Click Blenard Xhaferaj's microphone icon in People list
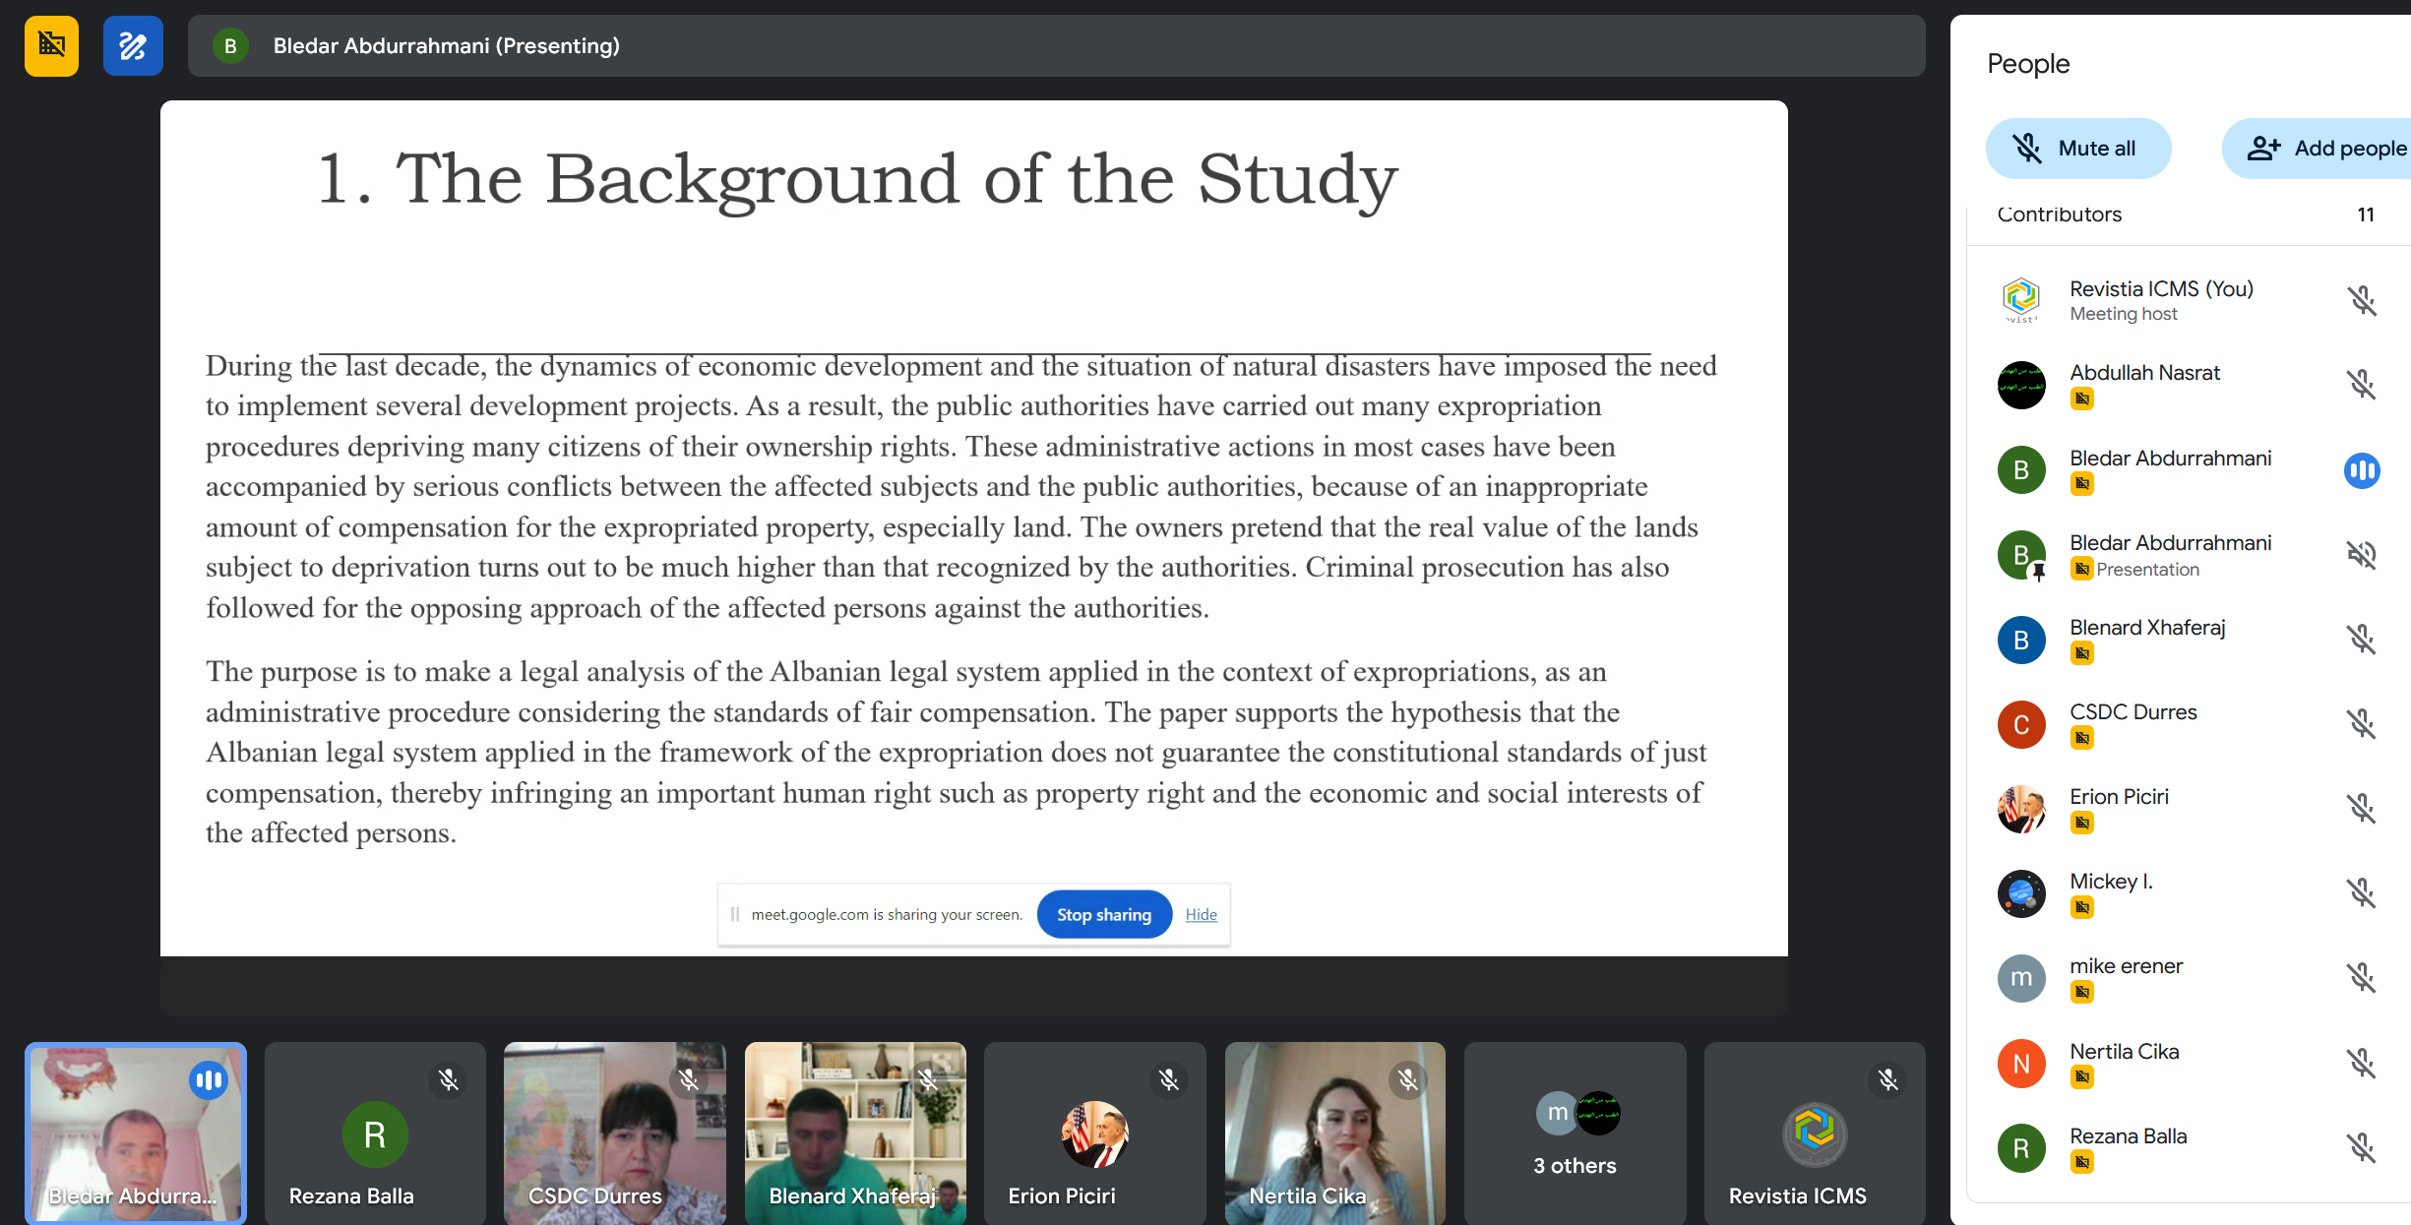This screenshot has height=1225, width=2411. (2361, 640)
